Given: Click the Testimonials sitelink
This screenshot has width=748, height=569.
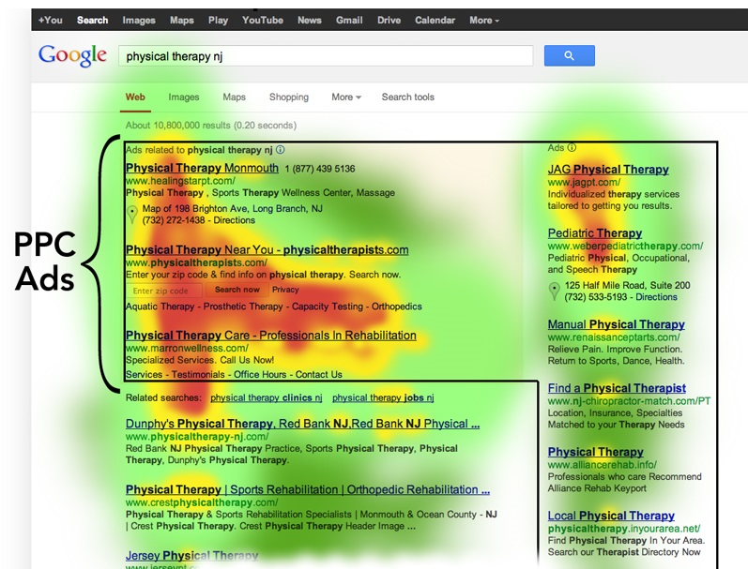Looking at the screenshot, I should pyautogui.click(x=198, y=375).
